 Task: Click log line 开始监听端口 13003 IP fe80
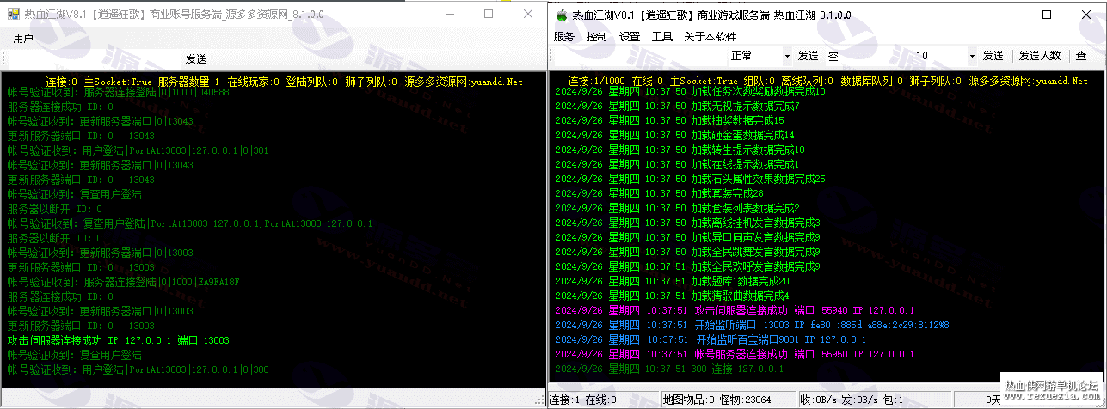pyautogui.click(x=752, y=326)
